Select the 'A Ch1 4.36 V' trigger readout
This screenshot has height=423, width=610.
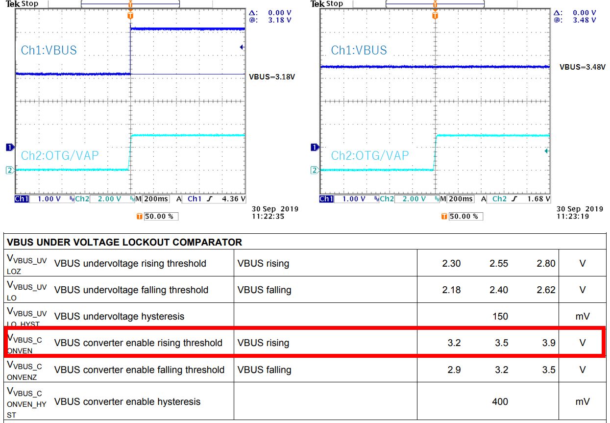[211, 199]
